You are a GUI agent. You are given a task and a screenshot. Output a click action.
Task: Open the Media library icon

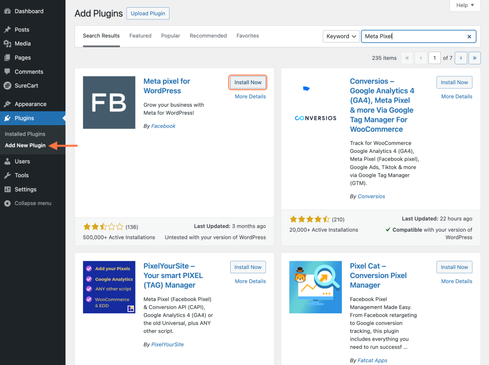pos(7,43)
